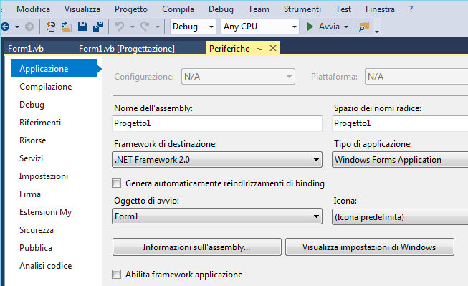The image size is (468, 286).
Task: Open the Debug solution configuration dropdown
Action: coord(193,27)
